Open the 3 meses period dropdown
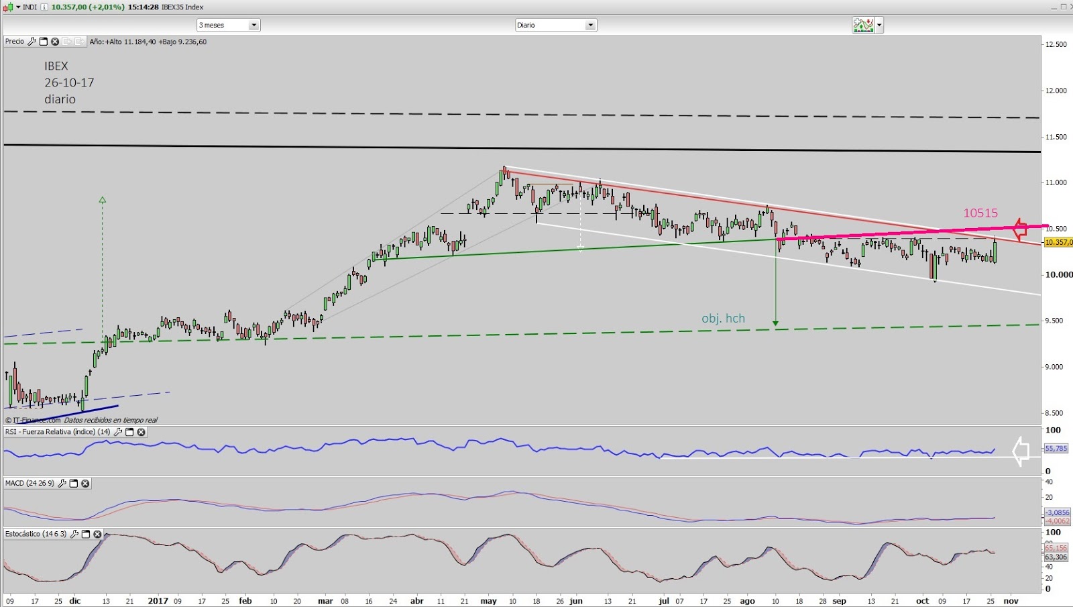Screen dimensions: 1073x607 (x=228, y=25)
